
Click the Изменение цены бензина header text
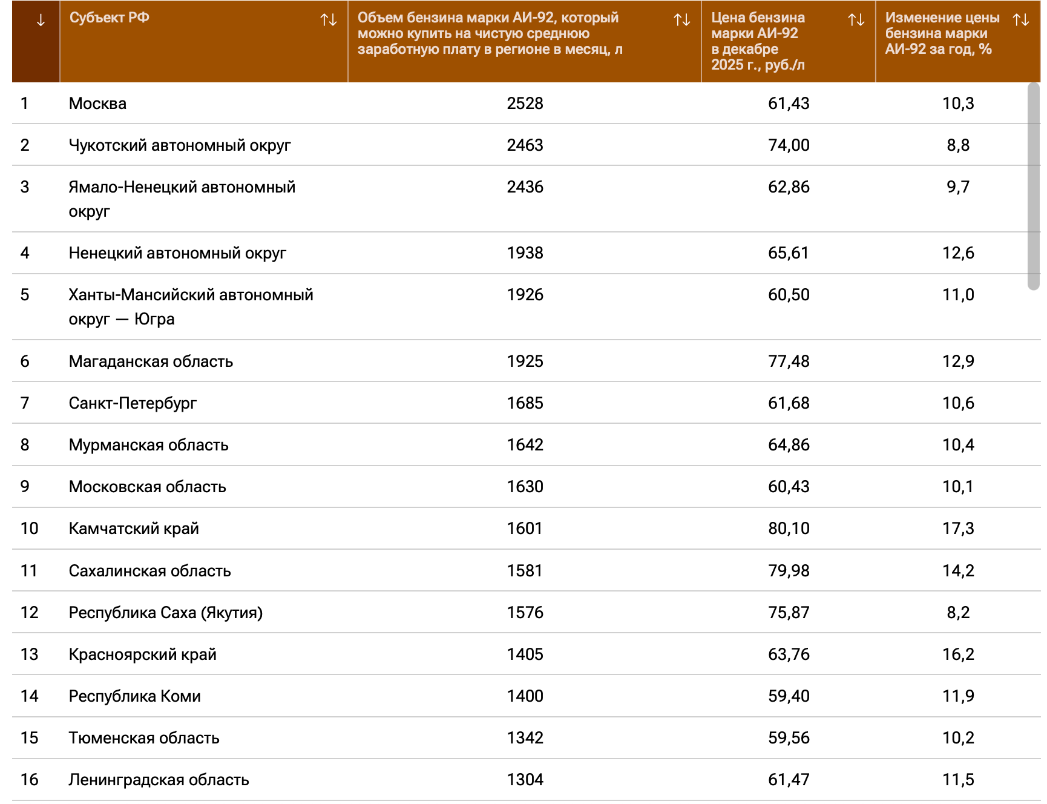[x=942, y=34]
